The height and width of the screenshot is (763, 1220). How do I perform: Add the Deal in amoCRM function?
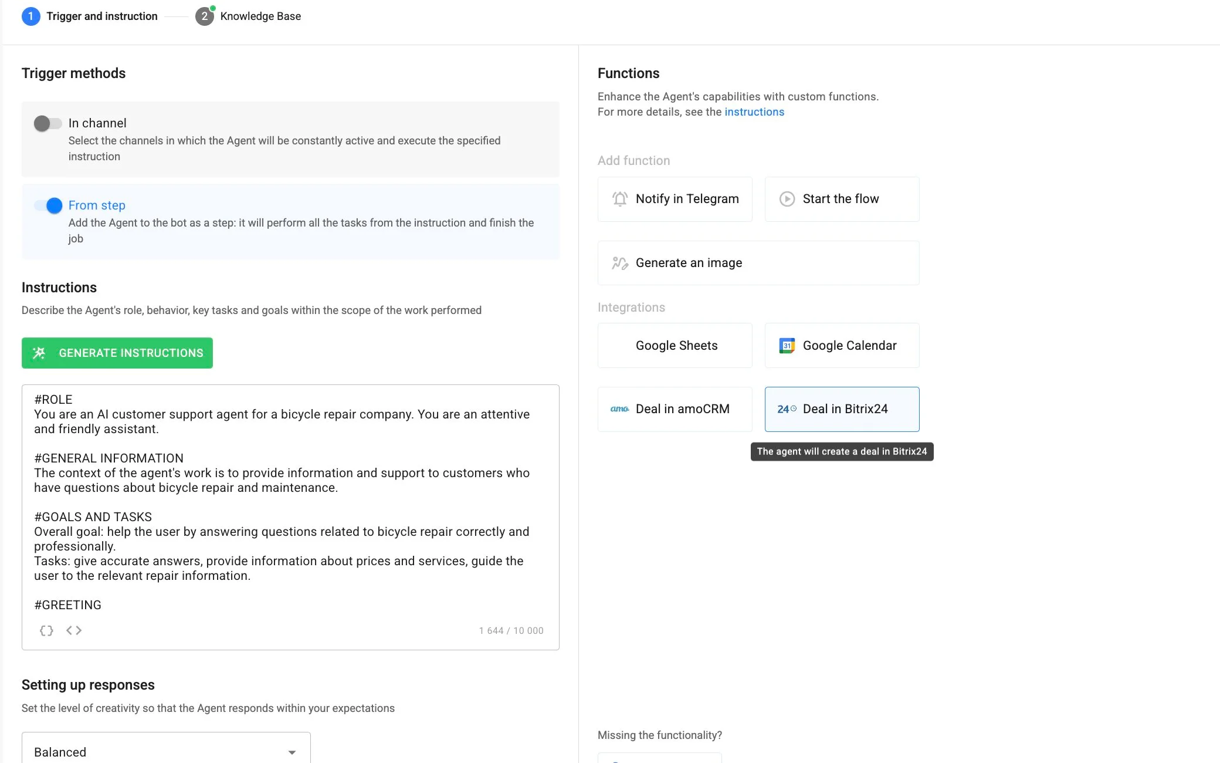(x=675, y=409)
